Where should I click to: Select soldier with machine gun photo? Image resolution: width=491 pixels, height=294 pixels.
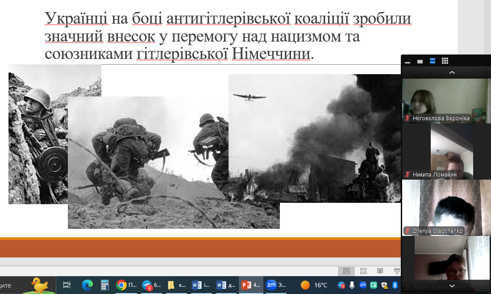click(x=38, y=134)
